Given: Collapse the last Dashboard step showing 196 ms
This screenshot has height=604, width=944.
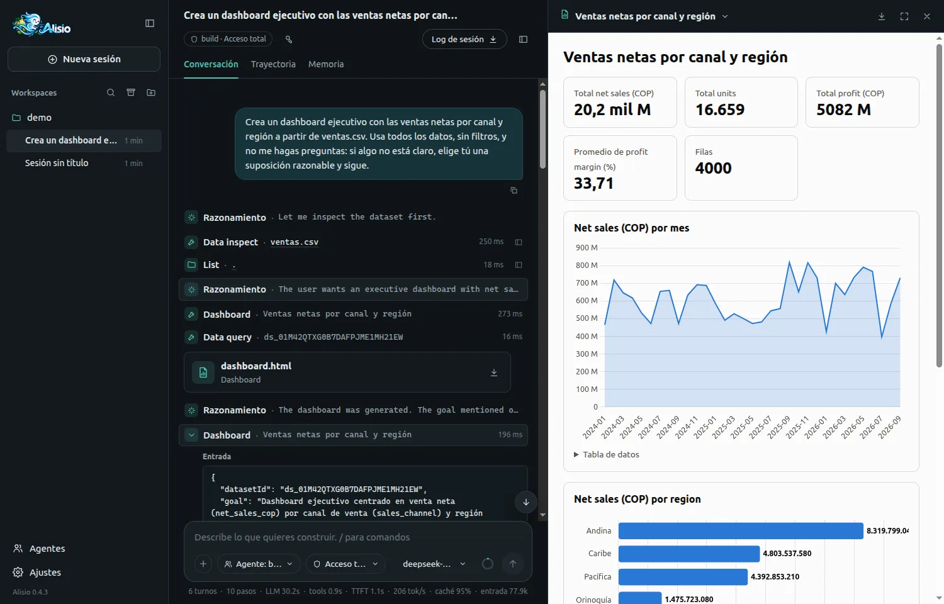Looking at the screenshot, I should 353,435.
